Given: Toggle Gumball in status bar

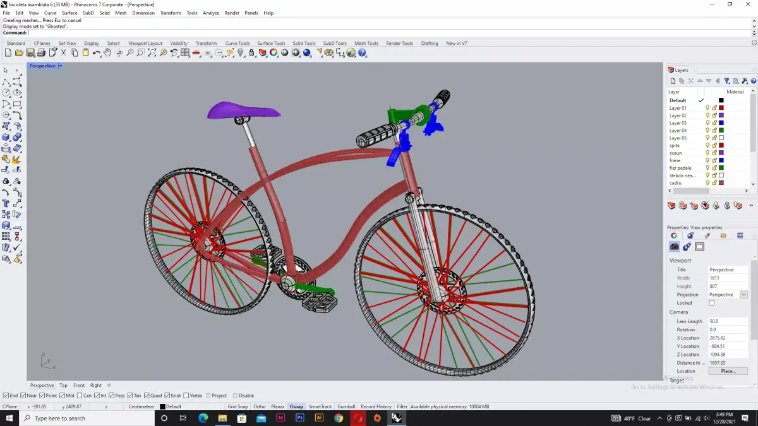Looking at the screenshot, I should pos(347,406).
